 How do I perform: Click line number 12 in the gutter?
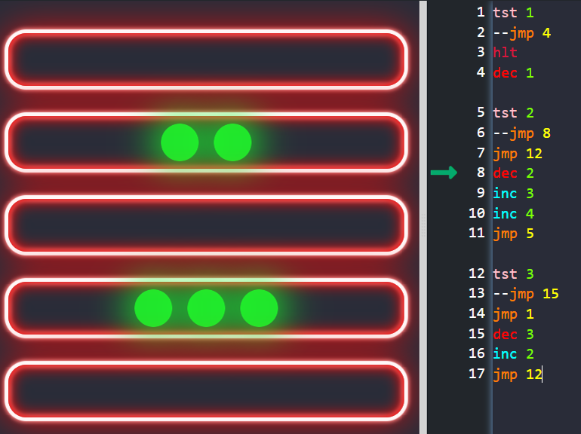[x=476, y=274]
